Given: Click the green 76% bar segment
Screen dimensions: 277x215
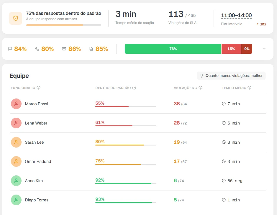Looking at the screenshot, I should [173, 49].
